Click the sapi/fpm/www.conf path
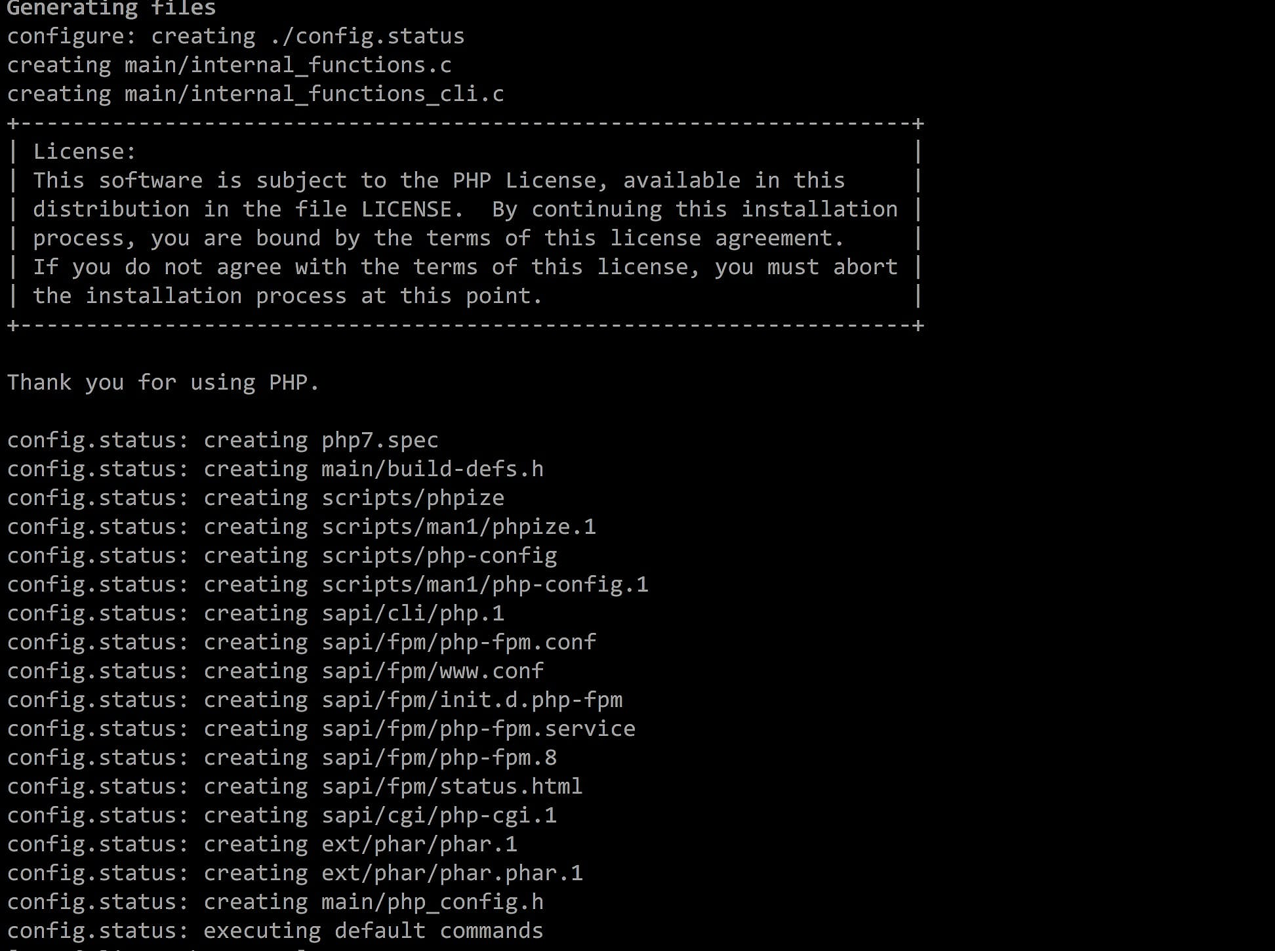 click(432, 671)
